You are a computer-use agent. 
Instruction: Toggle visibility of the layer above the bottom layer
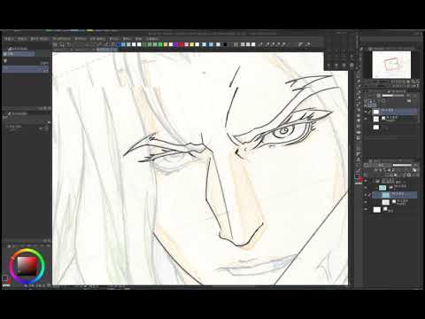pyautogui.click(x=366, y=202)
